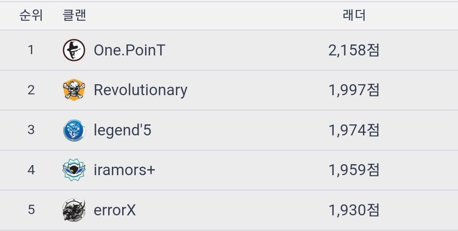Click the 1,930점 ladder score

pyautogui.click(x=354, y=210)
